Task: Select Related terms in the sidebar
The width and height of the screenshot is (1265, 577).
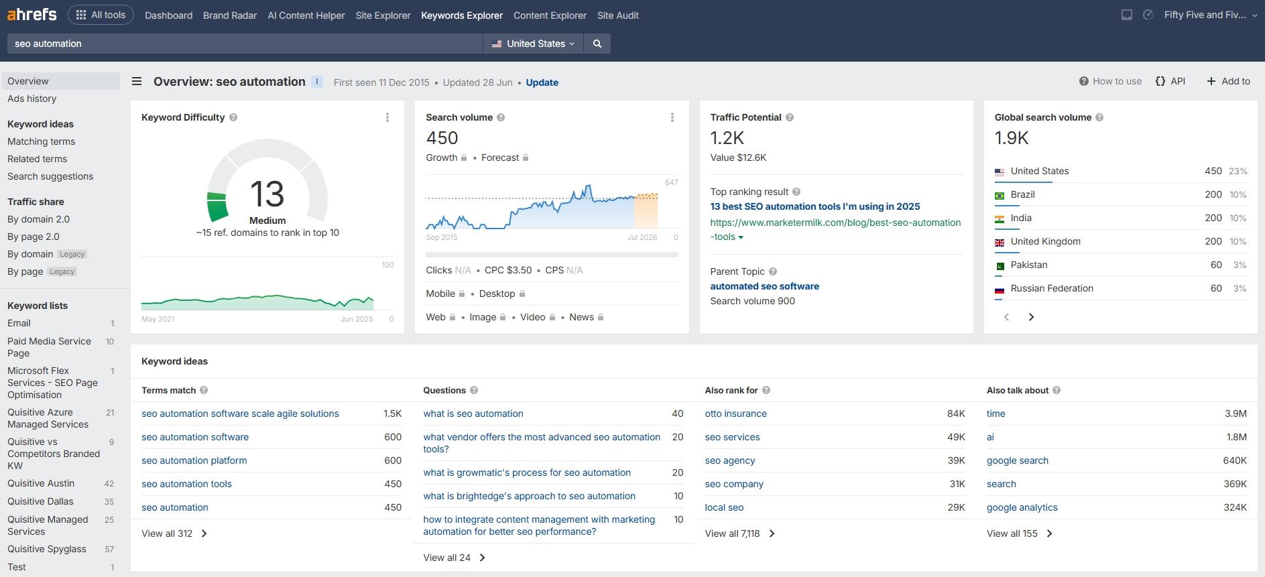Action: click(37, 159)
